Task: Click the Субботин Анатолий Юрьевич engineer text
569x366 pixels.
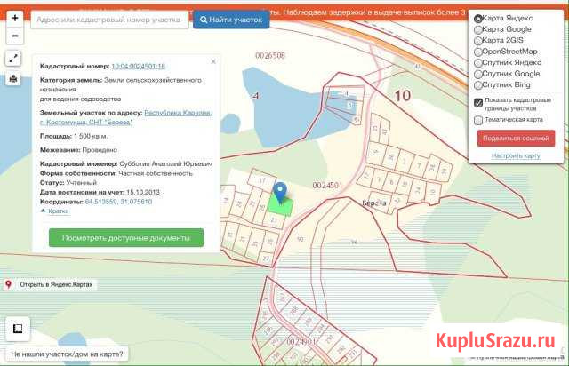Action: [x=166, y=164]
